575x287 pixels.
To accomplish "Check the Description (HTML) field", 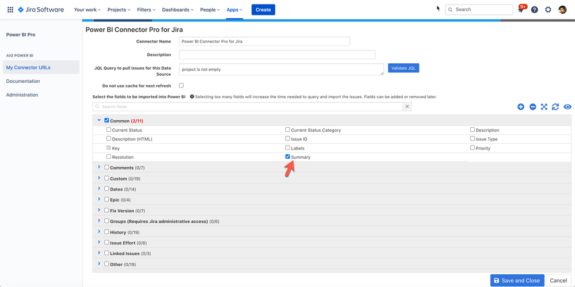I will pos(109,139).
